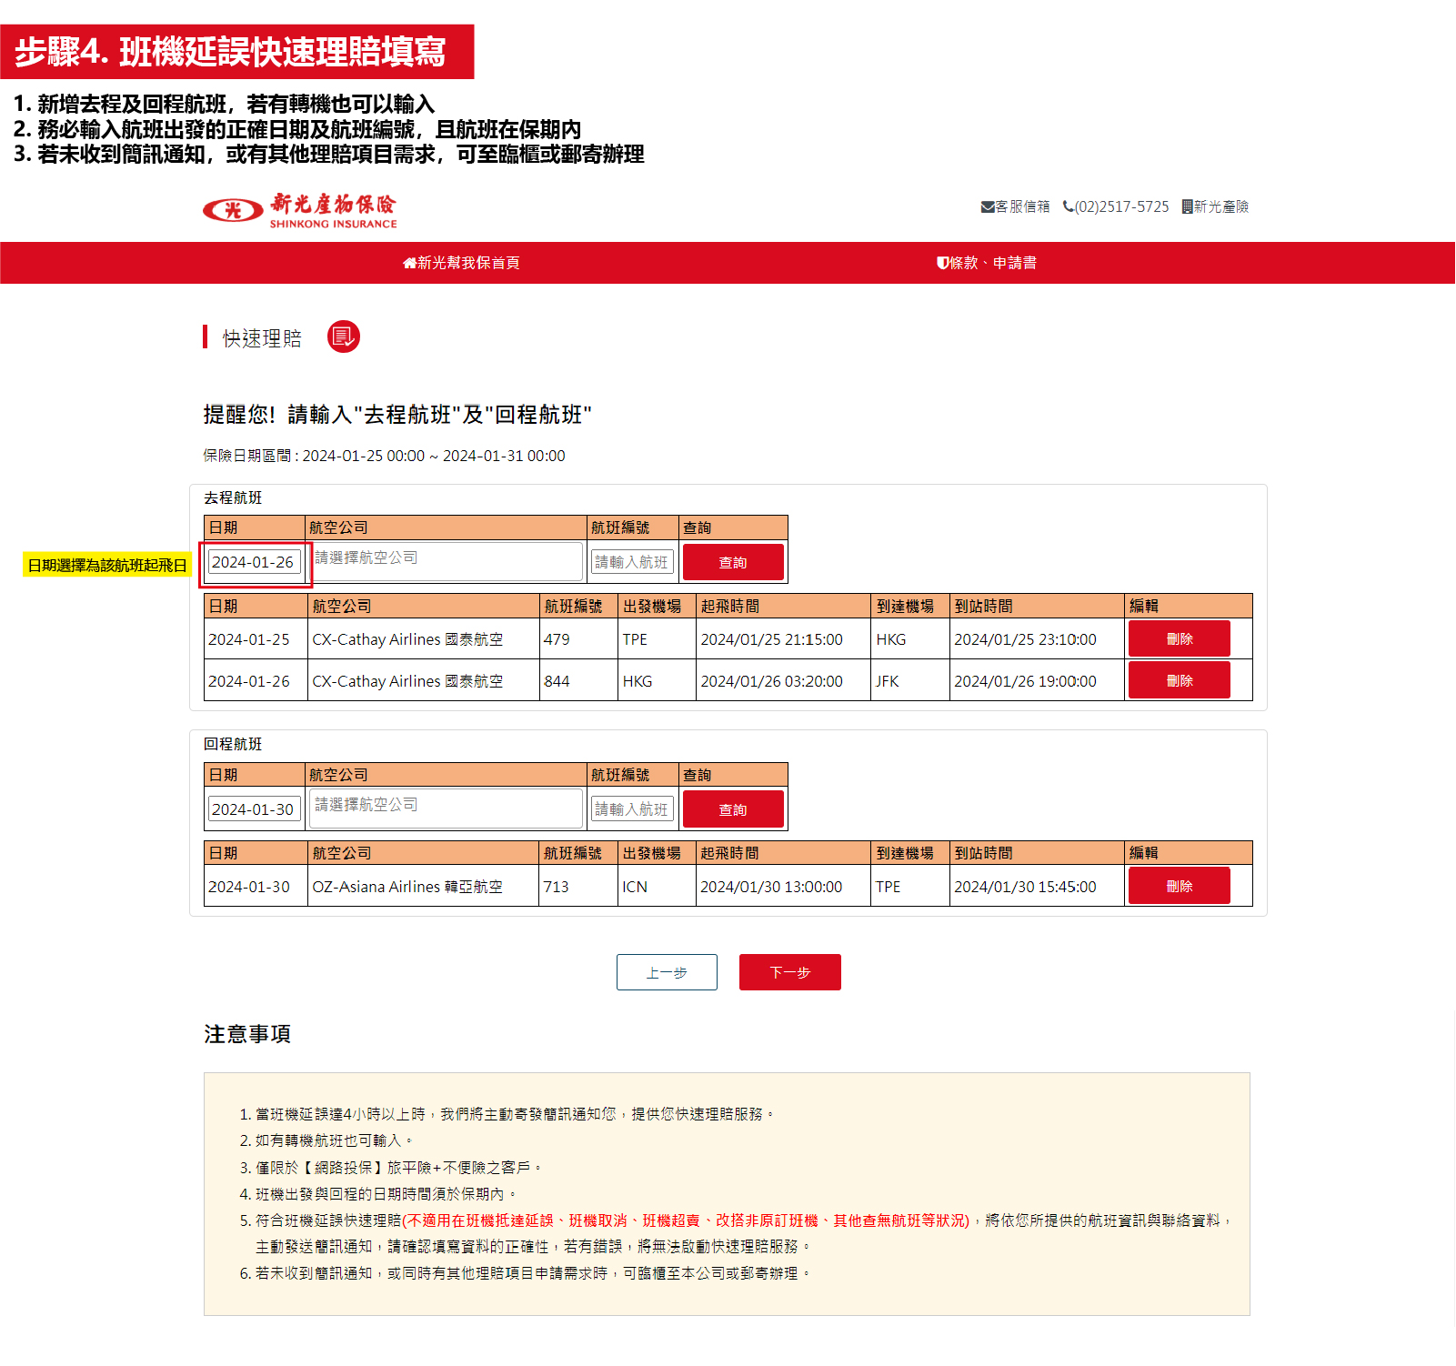This screenshot has height=1366, width=1456.
Task: Click '2024/01/30 13:00:00' departure time cell
Action: (x=784, y=887)
